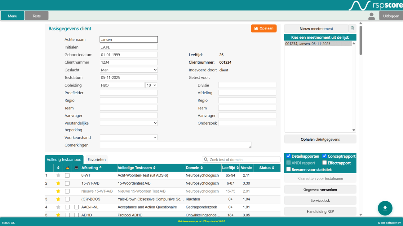Check Bewaren voor statistiek option
This screenshot has width=403, height=226.
point(289,169)
